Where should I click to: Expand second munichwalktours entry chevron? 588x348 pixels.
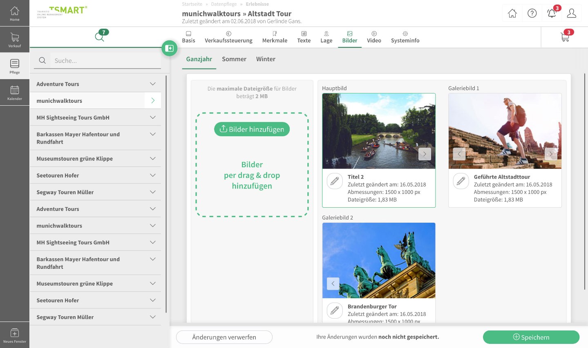[153, 226]
